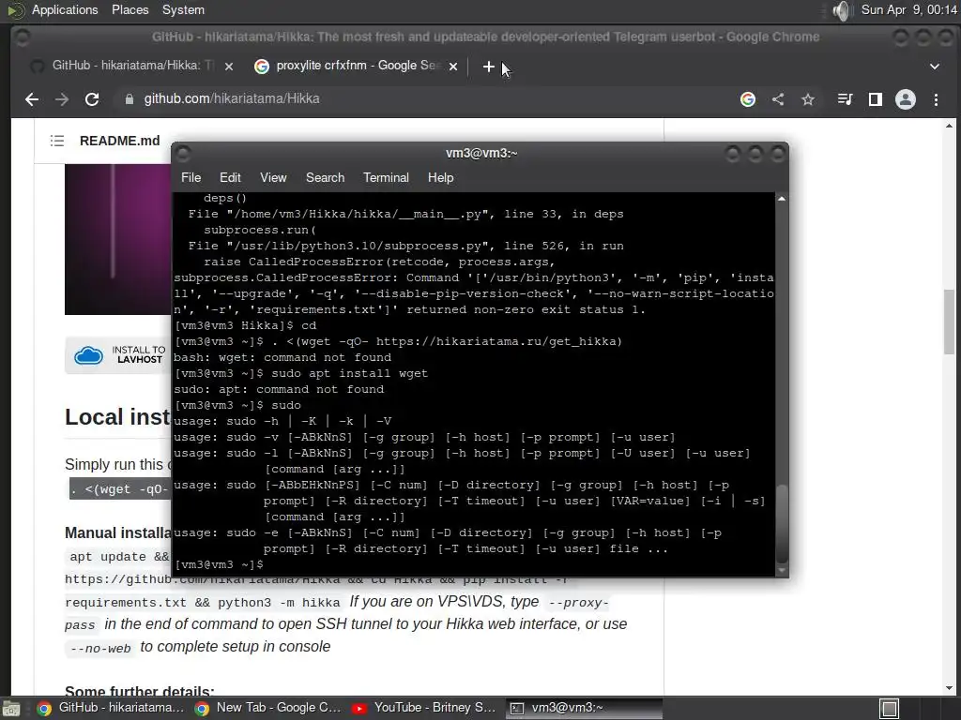The image size is (961, 720).
Task: Share this page icon
Action: (x=778, y=99)
